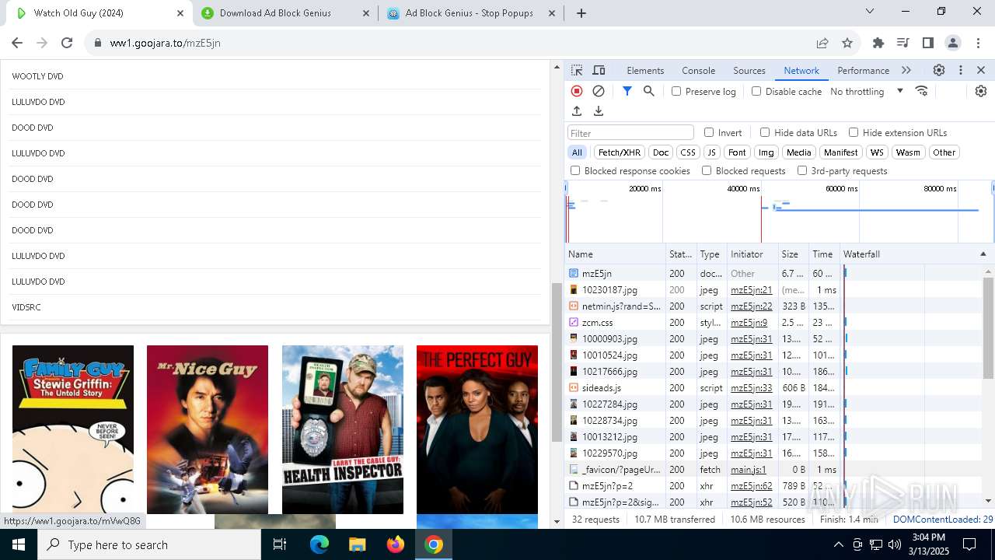Enable Preserve log checkbox
The image size is (995, 560).
[x=676, y=91]
